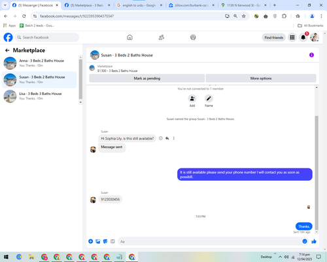
Task: Open the taskbar volume icon
Action: (x=286, y=257)
